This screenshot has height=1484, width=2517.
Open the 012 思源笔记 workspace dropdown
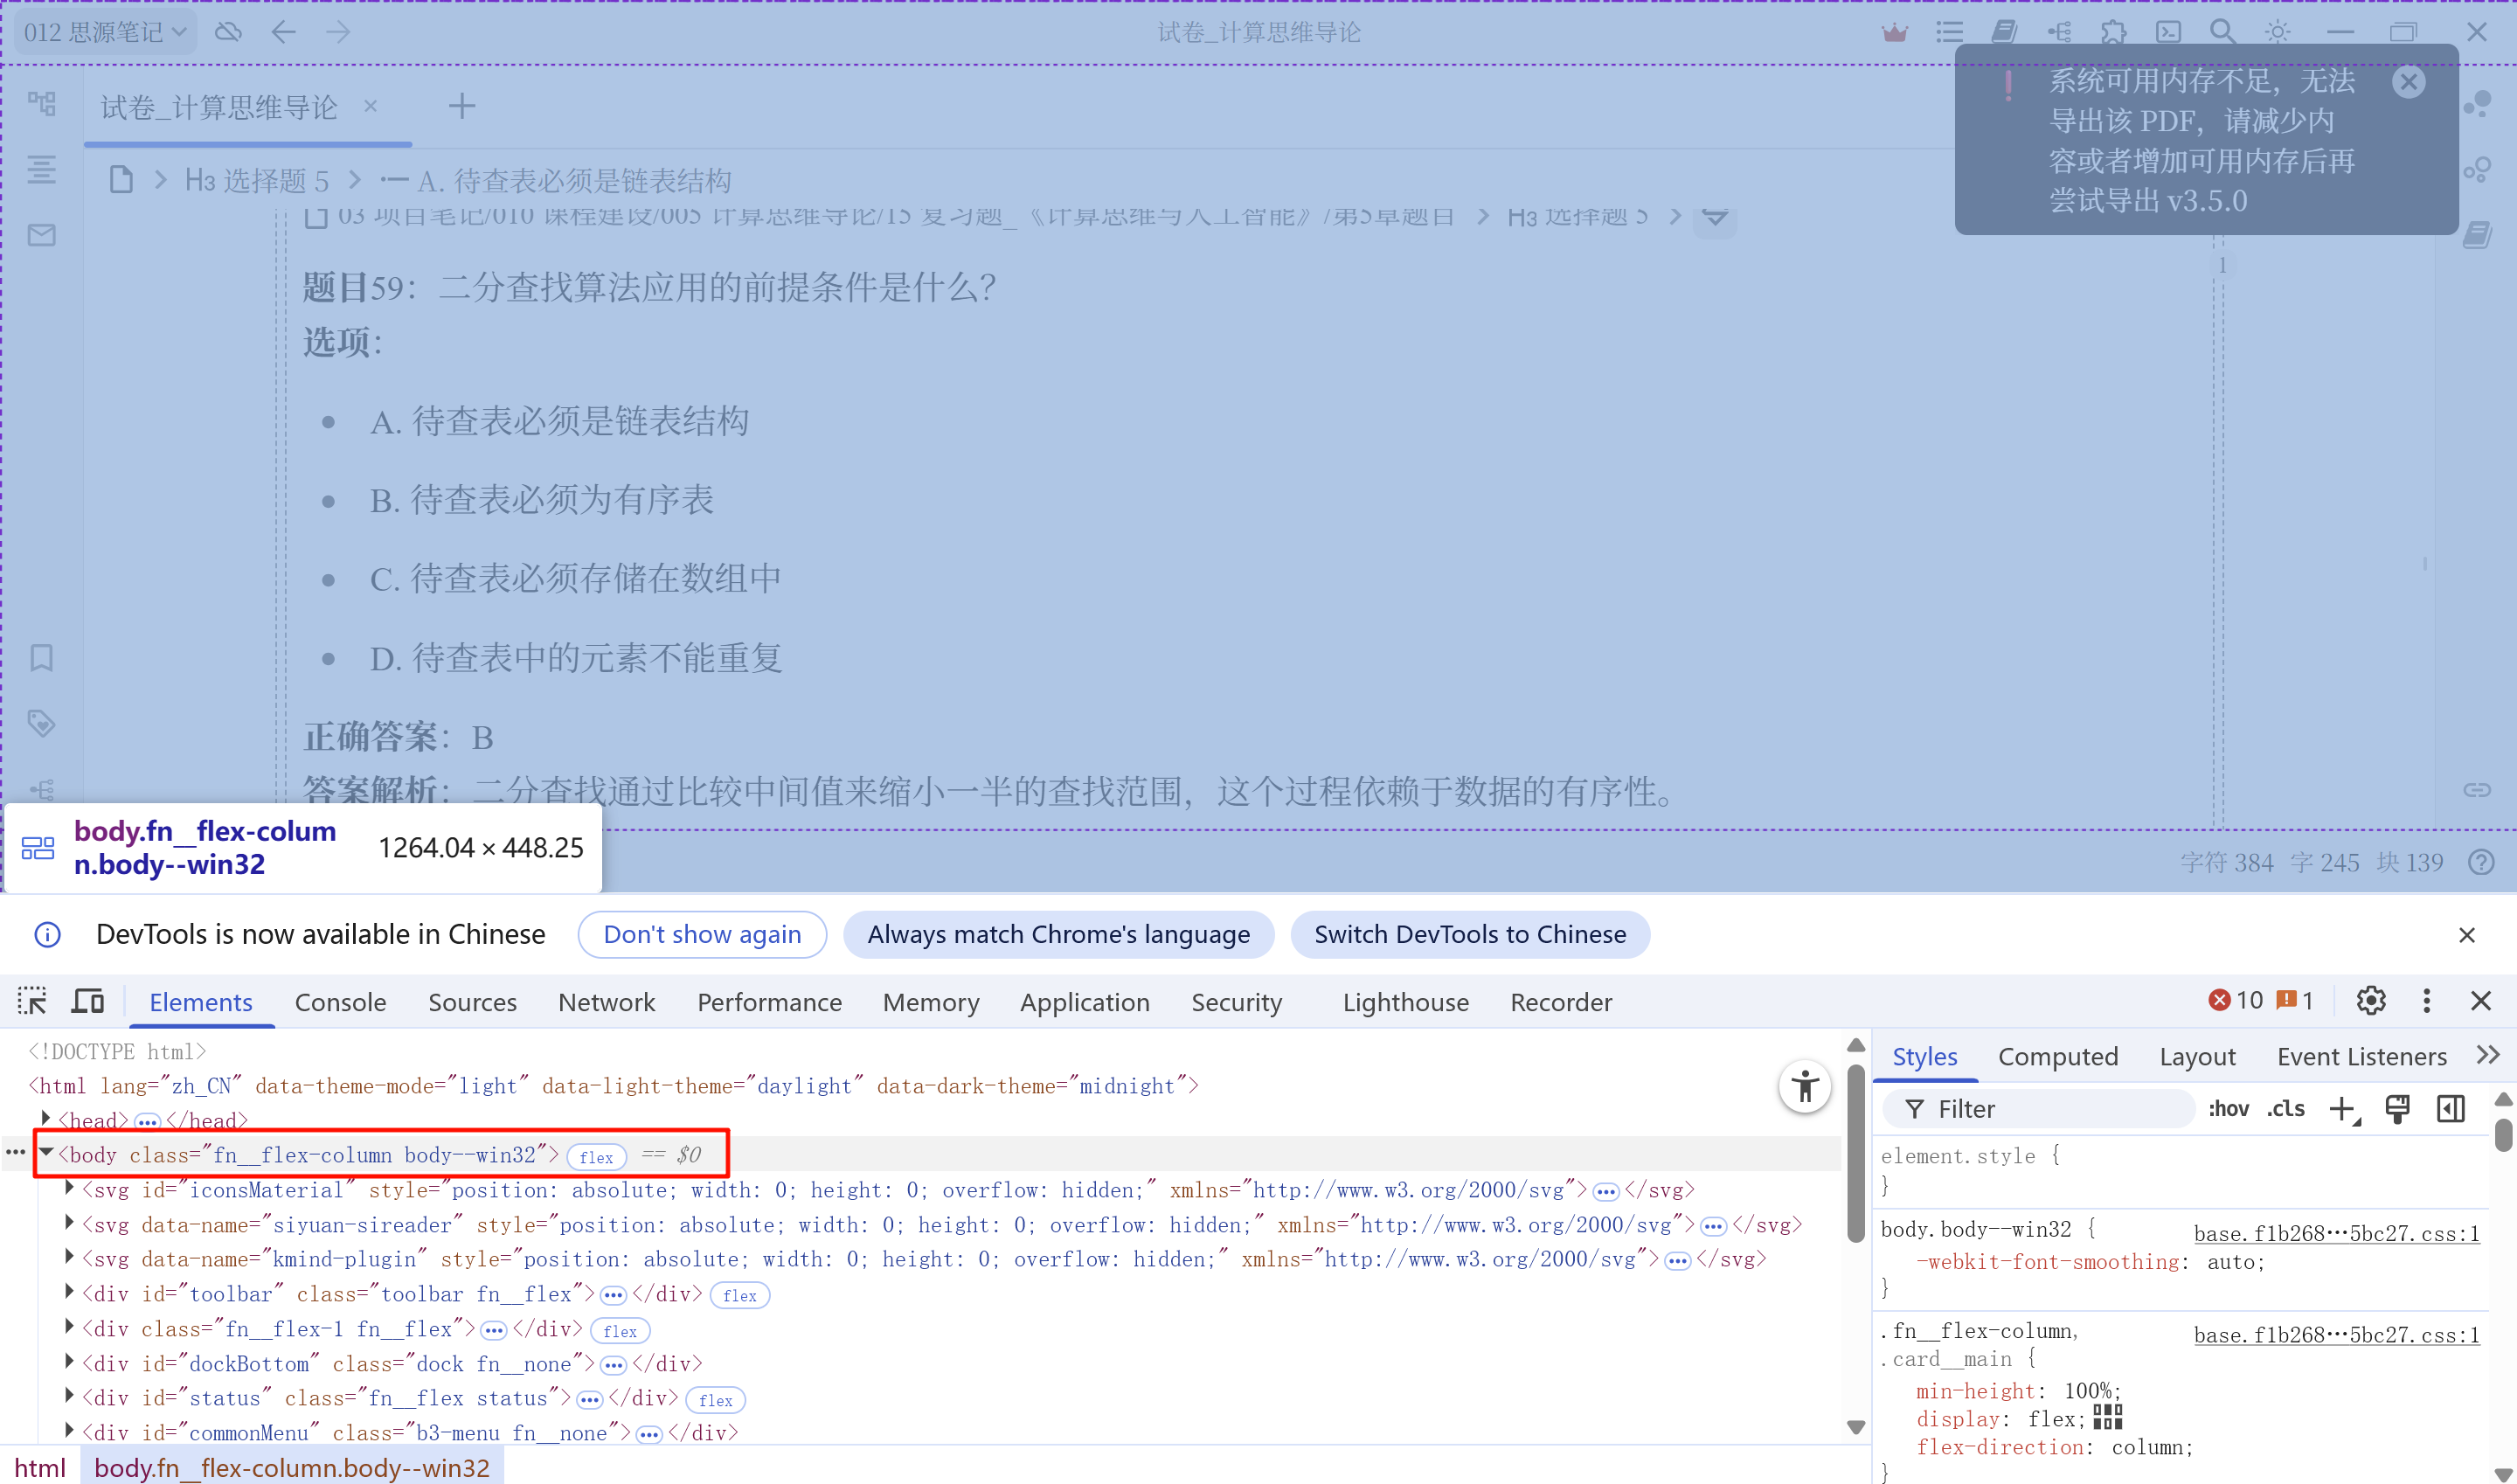[x=105, y=32]
